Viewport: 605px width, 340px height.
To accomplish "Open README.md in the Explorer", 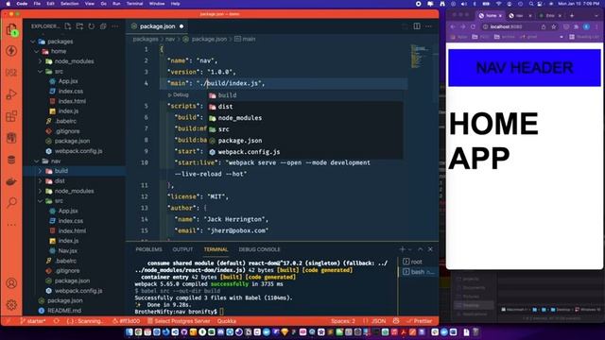I will pyautogui.click(x=64, y=311).
